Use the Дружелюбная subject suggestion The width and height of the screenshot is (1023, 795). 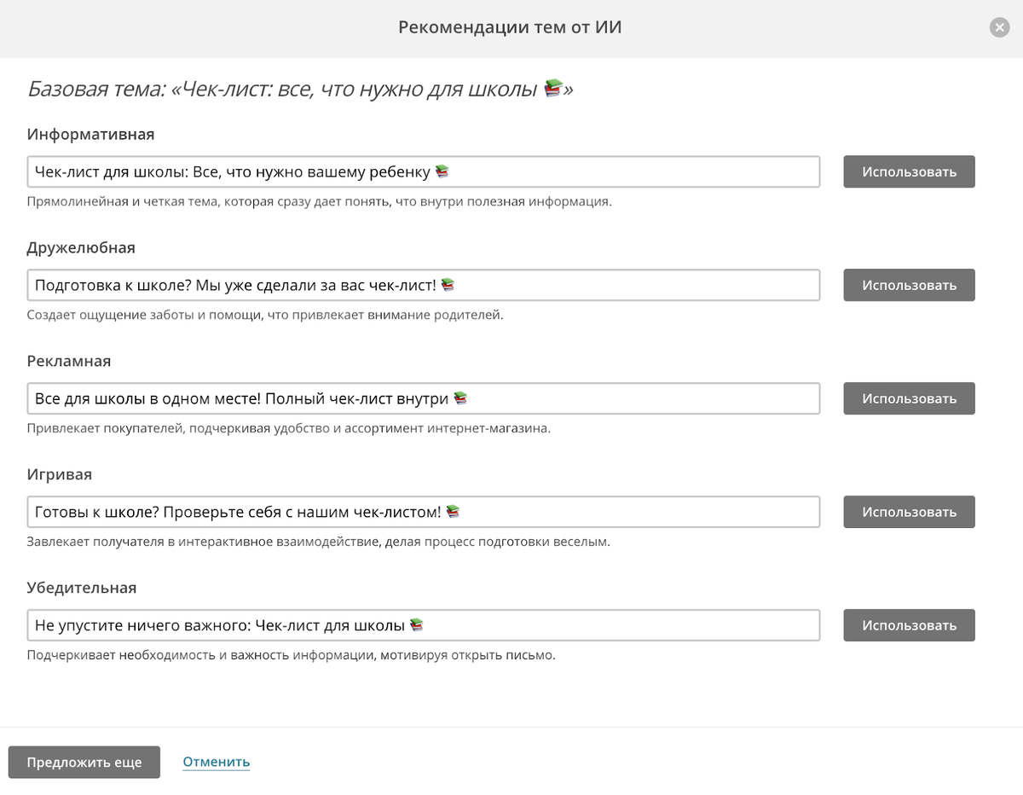909,285
